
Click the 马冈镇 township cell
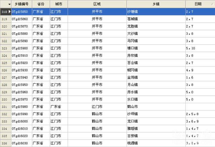(x=156, y=41)
